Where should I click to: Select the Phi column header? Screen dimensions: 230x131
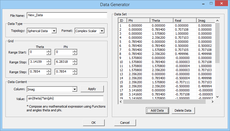click(x=138, y=21)
